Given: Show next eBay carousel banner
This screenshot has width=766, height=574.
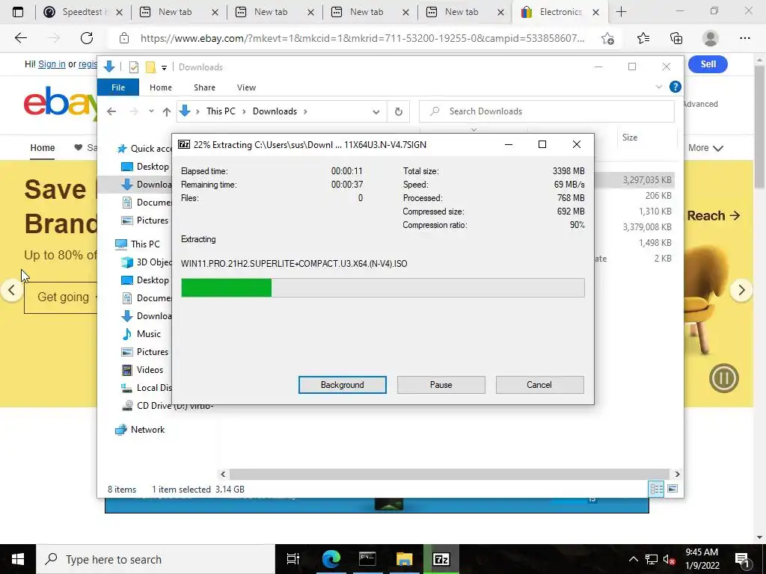Looking at the screenshot, I should (x=741, y=290).
